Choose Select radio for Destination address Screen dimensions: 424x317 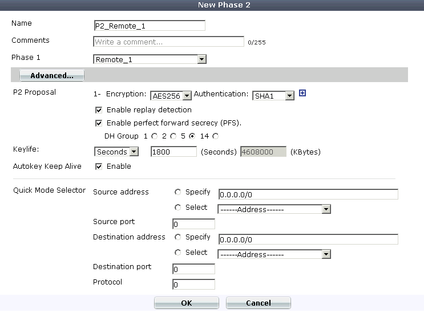click(179, 253)
